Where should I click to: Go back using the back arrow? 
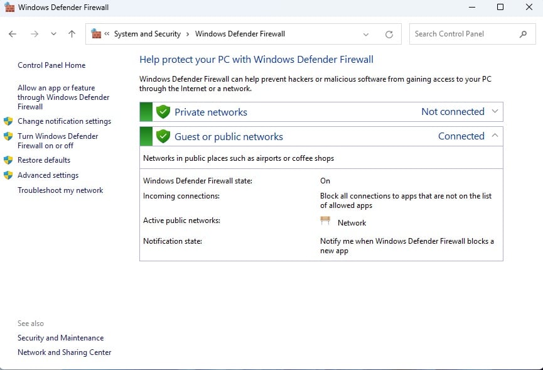pyautogui.click(x=13, y=34)
